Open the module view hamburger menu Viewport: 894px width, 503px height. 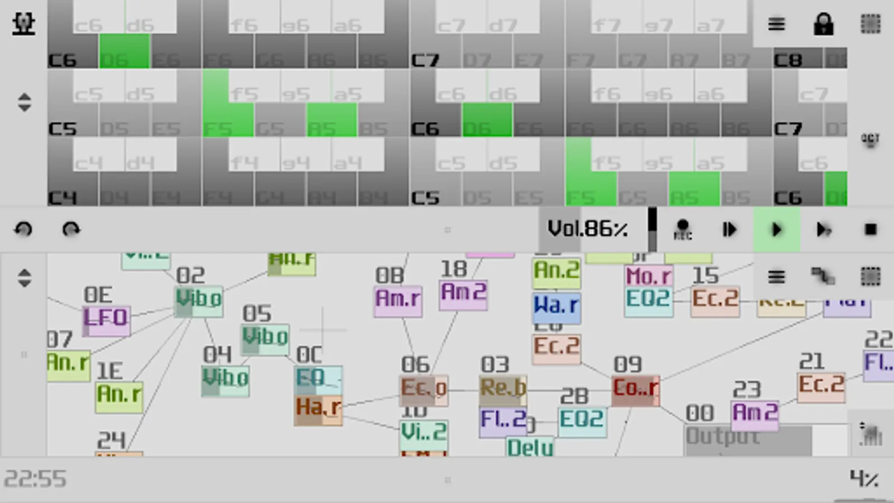pos(776,277)
